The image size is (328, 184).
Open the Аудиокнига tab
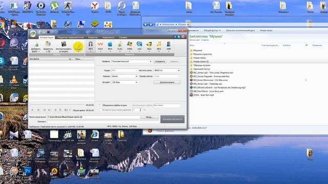click(x=108, y=37)
